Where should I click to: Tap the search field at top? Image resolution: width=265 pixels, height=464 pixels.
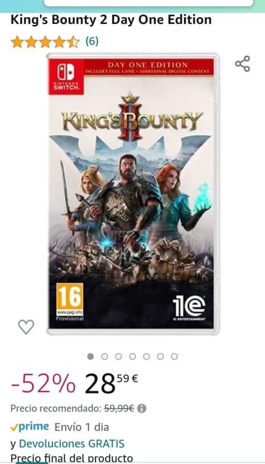pos(149,3)
